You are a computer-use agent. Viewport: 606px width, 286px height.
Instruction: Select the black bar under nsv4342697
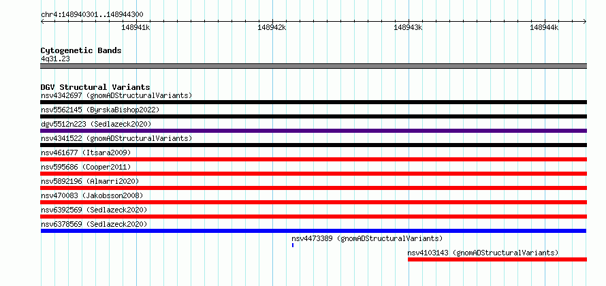[313, 102]
